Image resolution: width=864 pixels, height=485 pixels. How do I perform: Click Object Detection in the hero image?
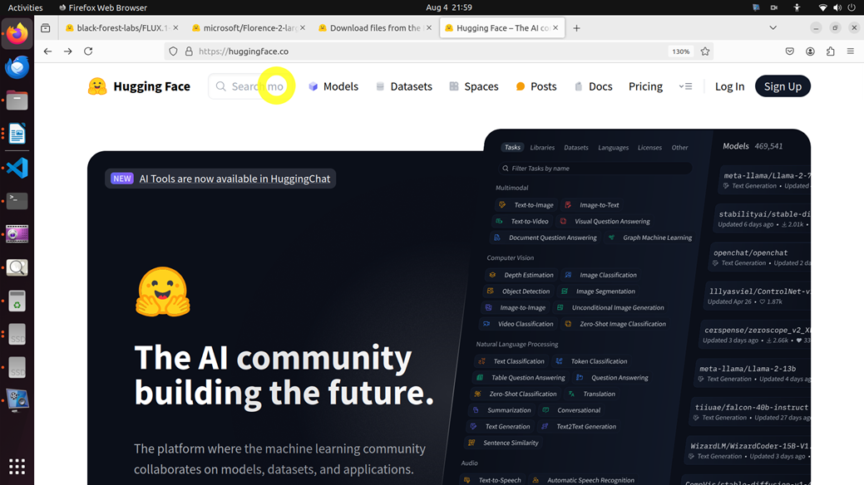[x=520, y=291]
